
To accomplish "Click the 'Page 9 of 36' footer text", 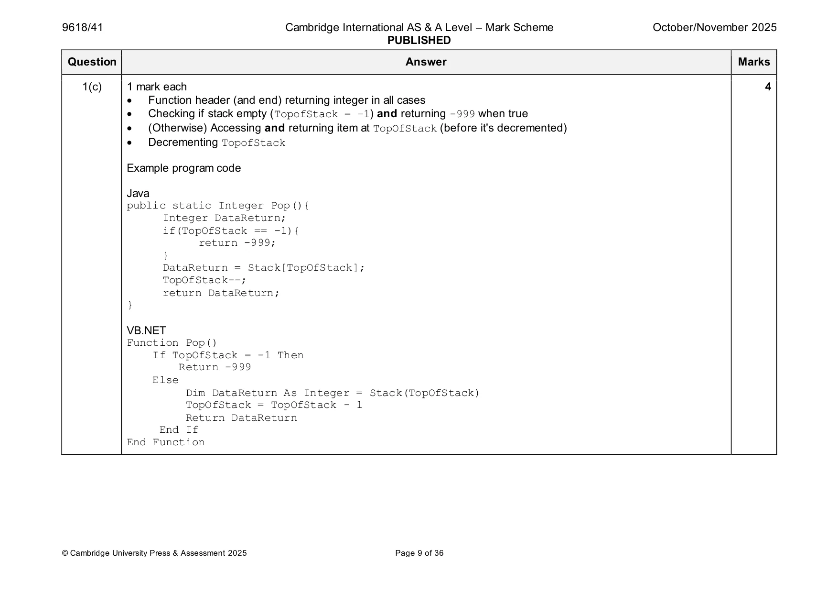I will click(x=419, y=553).
